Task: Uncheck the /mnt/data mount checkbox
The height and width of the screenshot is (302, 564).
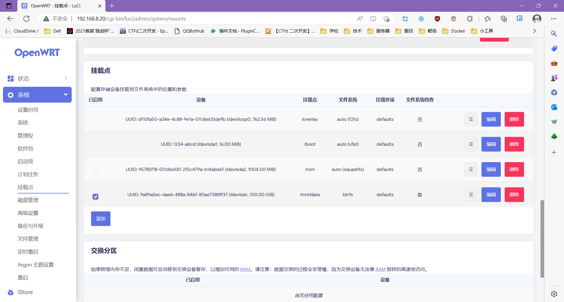Action: [x=95, y=196]
